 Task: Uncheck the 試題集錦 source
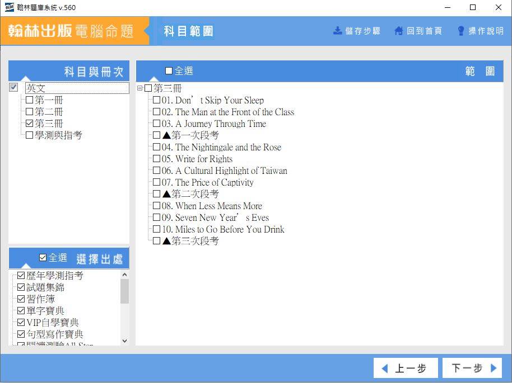(x=21, y=287)
